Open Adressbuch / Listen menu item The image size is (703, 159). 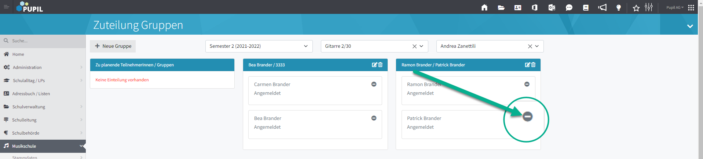(x=43, y=94)
